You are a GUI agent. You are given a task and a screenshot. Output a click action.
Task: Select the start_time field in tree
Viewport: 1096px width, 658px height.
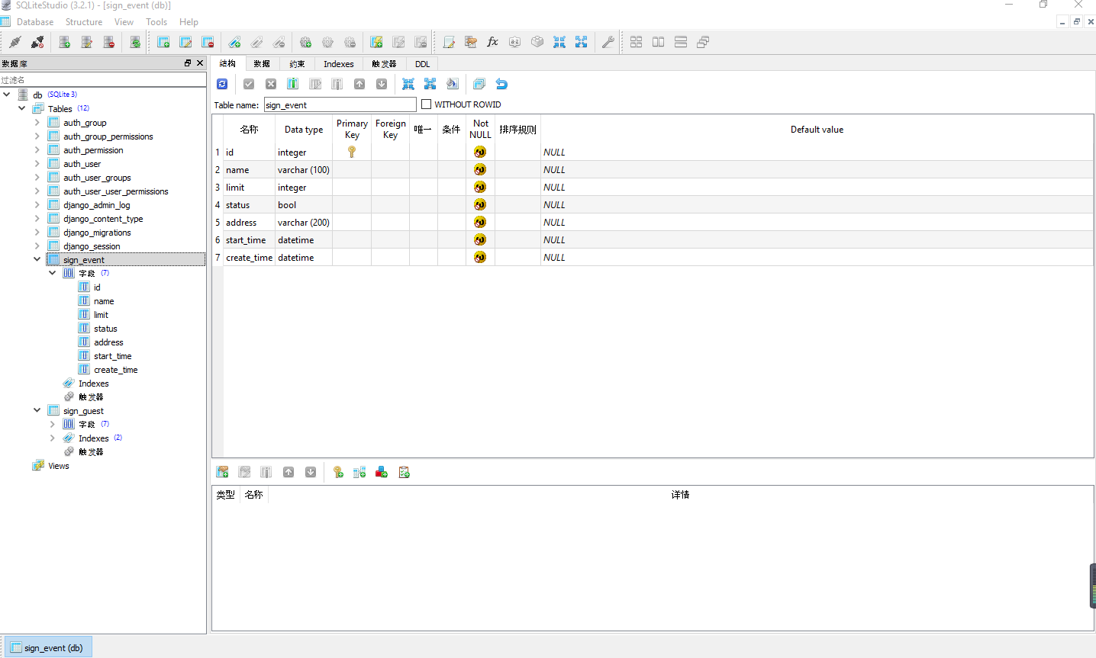pos(113,356)
